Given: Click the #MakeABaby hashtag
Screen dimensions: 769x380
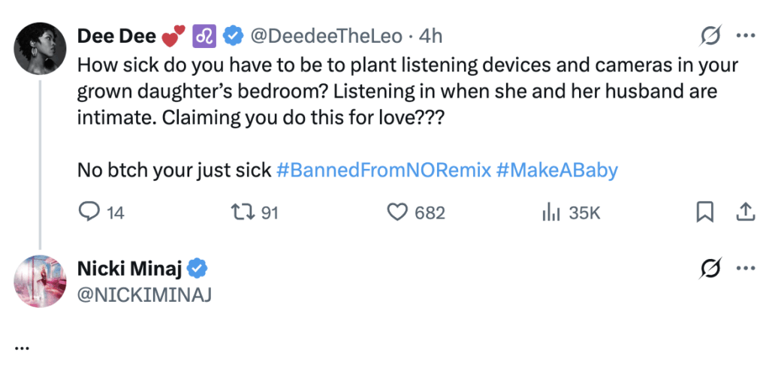Looking at the screenshot, I should [x=556, y=170].
